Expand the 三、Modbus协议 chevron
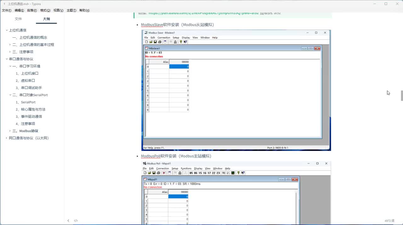The image size is (403, 225). (x=10, y=131)
